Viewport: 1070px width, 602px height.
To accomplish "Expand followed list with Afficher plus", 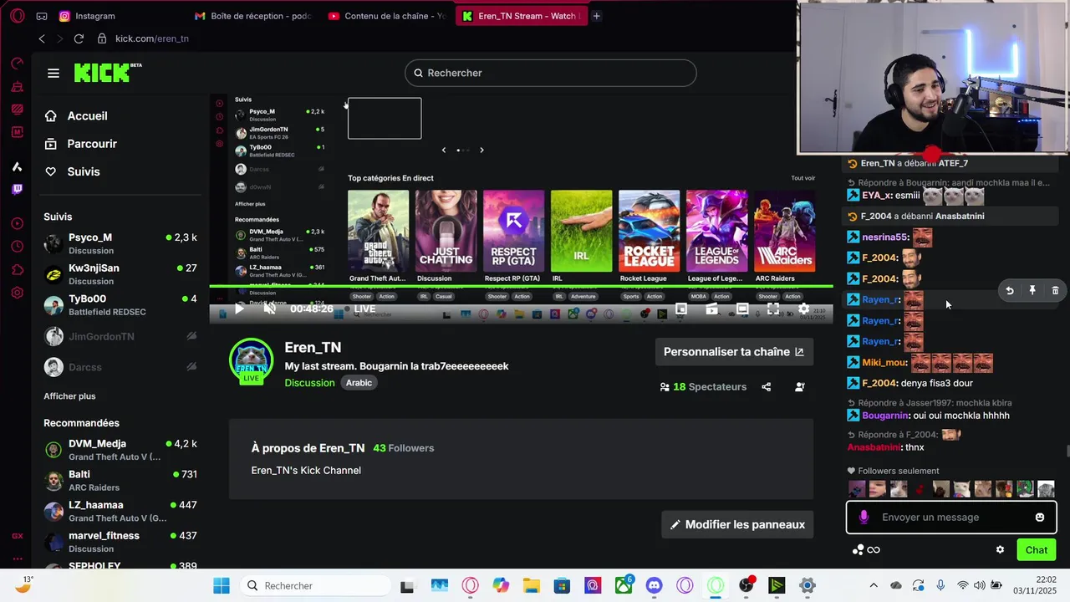I will 69,396.
